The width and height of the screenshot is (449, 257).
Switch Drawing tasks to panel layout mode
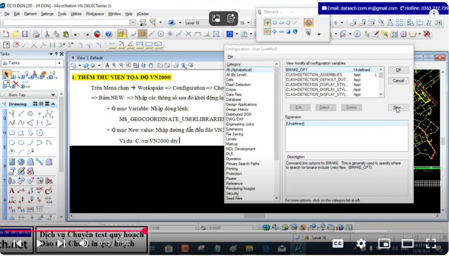tap(47, 104)
